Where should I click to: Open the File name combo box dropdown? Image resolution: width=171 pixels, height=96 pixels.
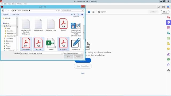coord(62,53)
